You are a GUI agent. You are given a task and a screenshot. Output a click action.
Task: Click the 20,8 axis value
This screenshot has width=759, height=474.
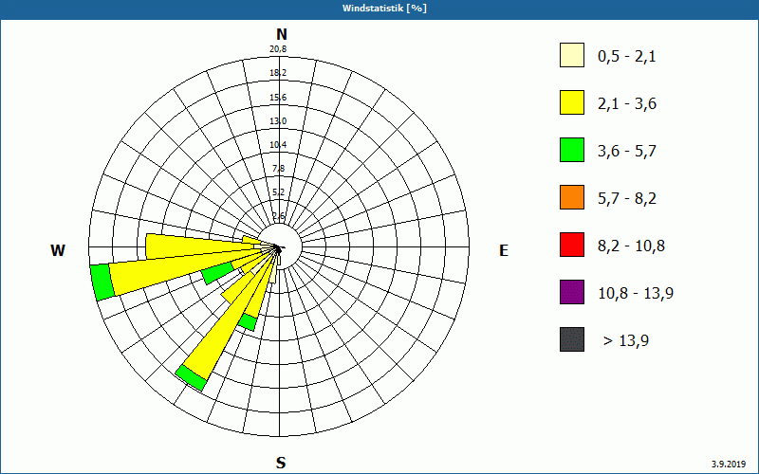pyautogui.click(x=278, y=49)
